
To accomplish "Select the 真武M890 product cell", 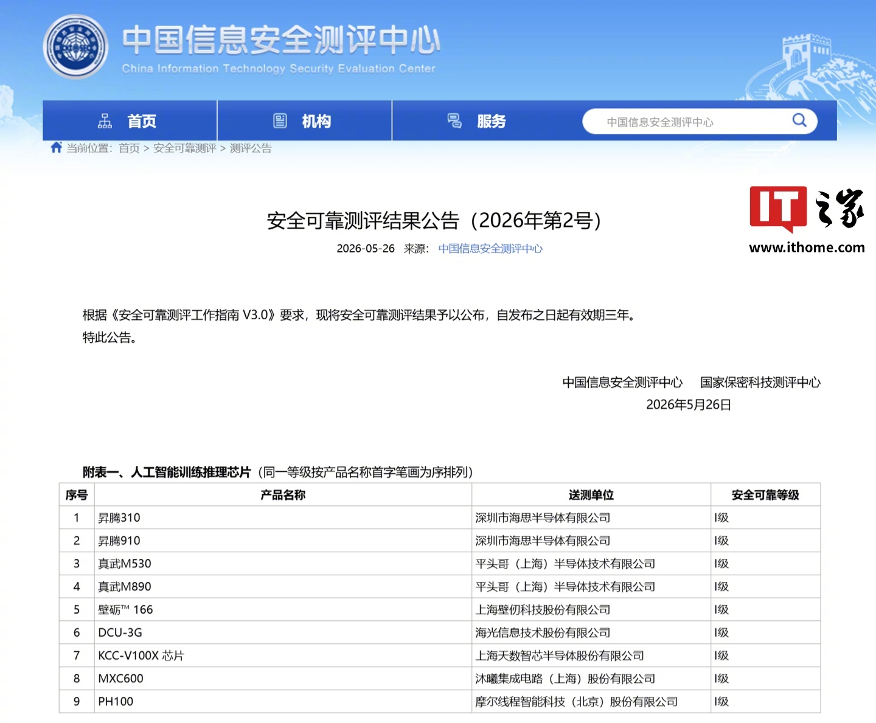I will coord(283,587).
